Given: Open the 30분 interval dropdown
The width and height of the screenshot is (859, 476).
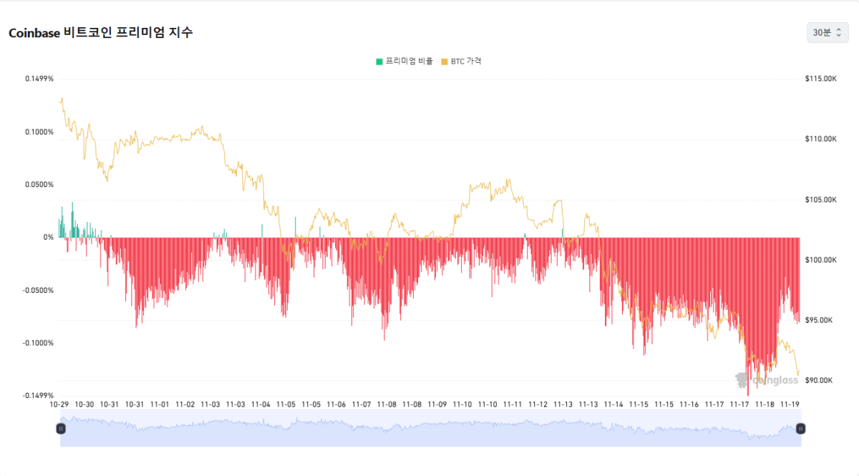Looking at the screenshot, I should click(x=827, y=33).
